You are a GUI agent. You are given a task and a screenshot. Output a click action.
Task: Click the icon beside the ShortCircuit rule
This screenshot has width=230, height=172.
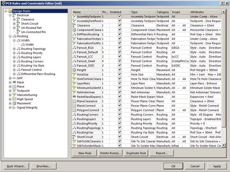tap(74, 137)
